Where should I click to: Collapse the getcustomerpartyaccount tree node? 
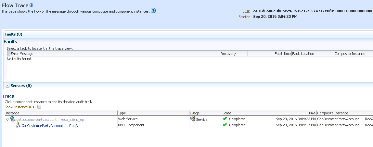coord(7,120)
